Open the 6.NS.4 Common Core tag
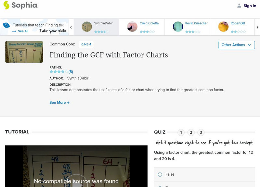 point(86,44)
